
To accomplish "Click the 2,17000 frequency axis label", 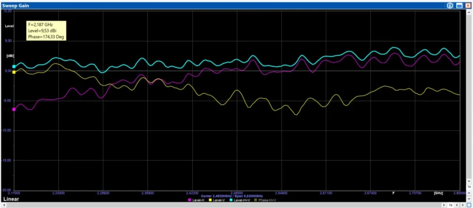I will [14, 193].
